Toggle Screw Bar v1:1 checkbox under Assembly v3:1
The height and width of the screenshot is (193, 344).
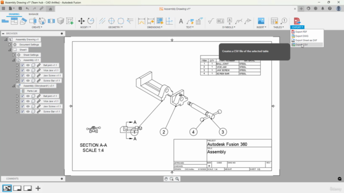pos(23,80)
